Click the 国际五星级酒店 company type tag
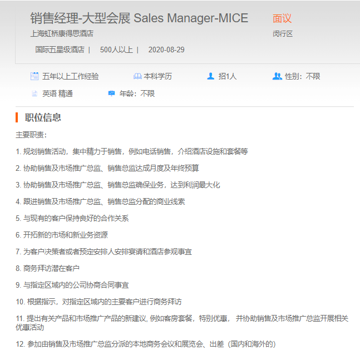Image resolution: width=360 pixels, height=355 pixels. (60, 50)
